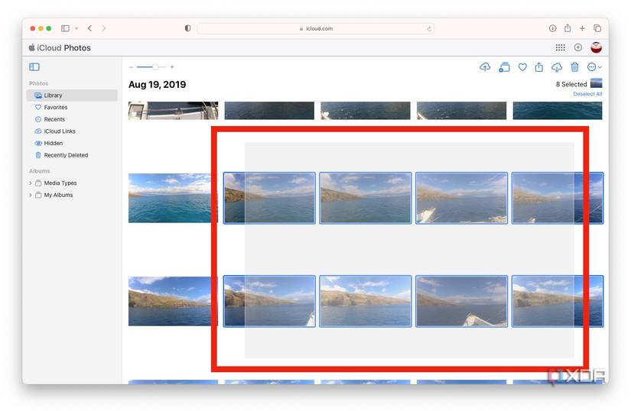Open a new tab with the plus icon
The height and width of the screenshot is (411, 631).
[582, 28]
